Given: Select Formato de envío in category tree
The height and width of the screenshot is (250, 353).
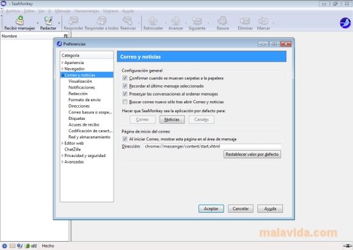Looking at the screenshot, I should pyautogui.click(x=85, y=99).
